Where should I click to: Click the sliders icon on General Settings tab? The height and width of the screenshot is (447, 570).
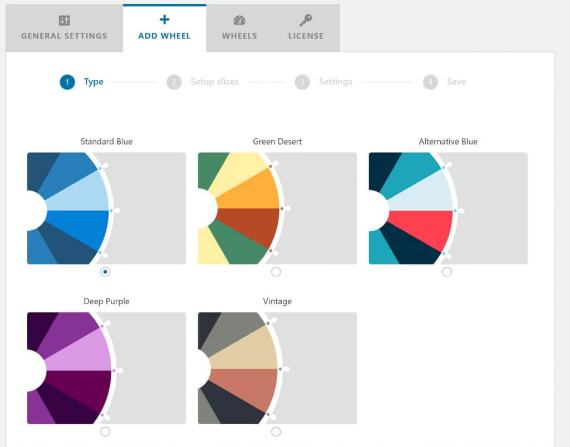coord(63,19)
